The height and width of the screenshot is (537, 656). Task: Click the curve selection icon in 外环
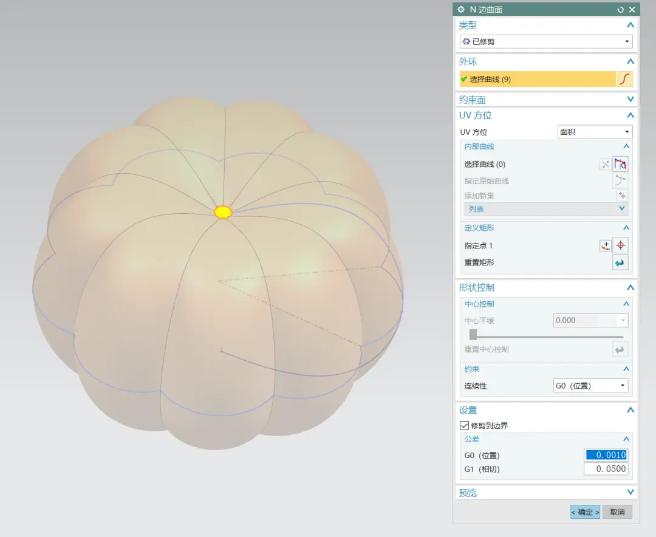point(624,79)
